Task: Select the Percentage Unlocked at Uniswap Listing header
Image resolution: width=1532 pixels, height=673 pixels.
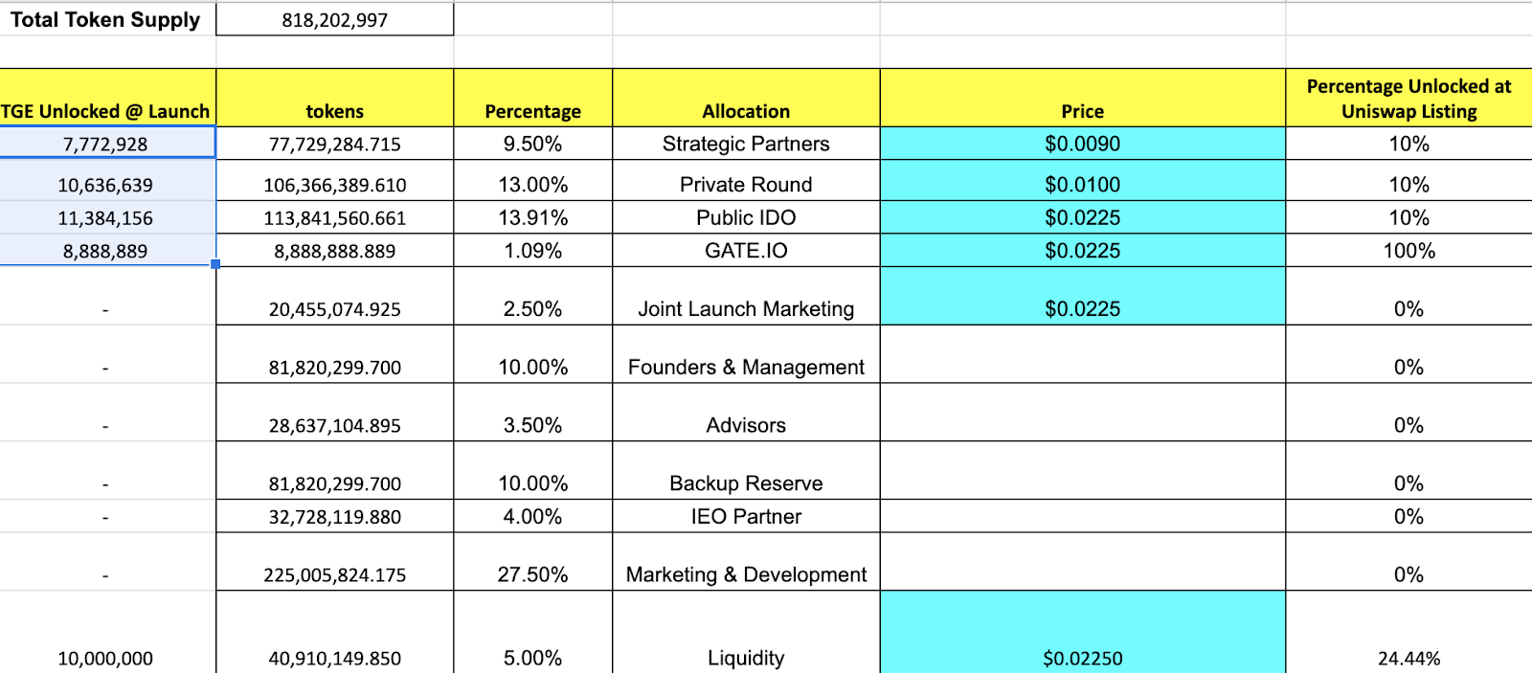Action: (x=1408, y=99)
